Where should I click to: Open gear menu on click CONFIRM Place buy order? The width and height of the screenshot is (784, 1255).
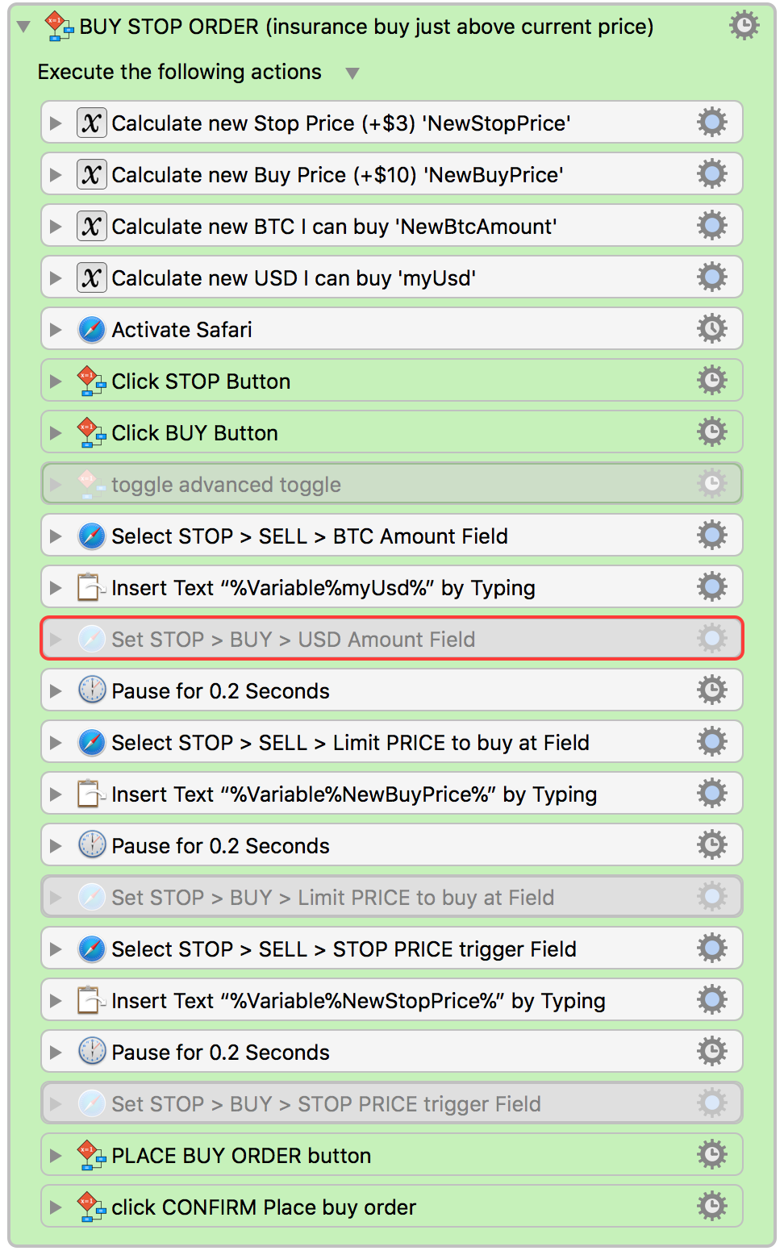[x=712, y=1207]
